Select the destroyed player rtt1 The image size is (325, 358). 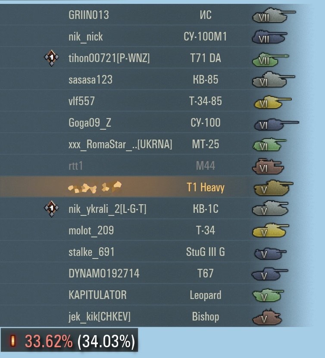(75, 166)
